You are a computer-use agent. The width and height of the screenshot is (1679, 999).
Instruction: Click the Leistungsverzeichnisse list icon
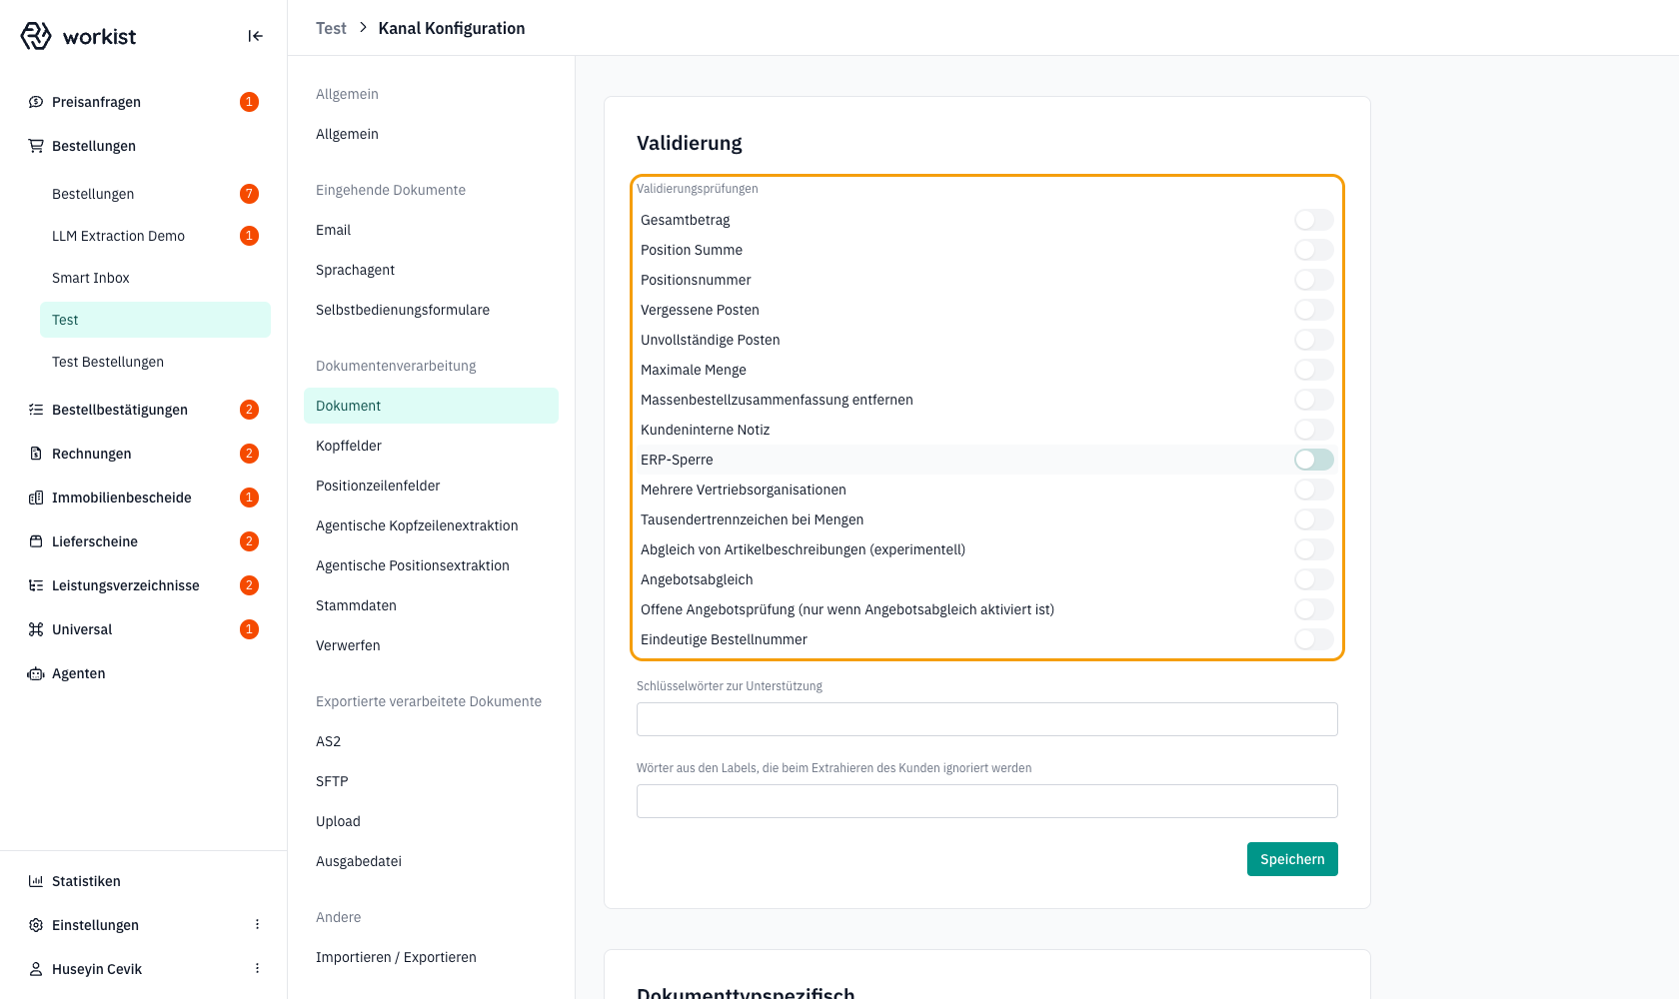point(36,585)
